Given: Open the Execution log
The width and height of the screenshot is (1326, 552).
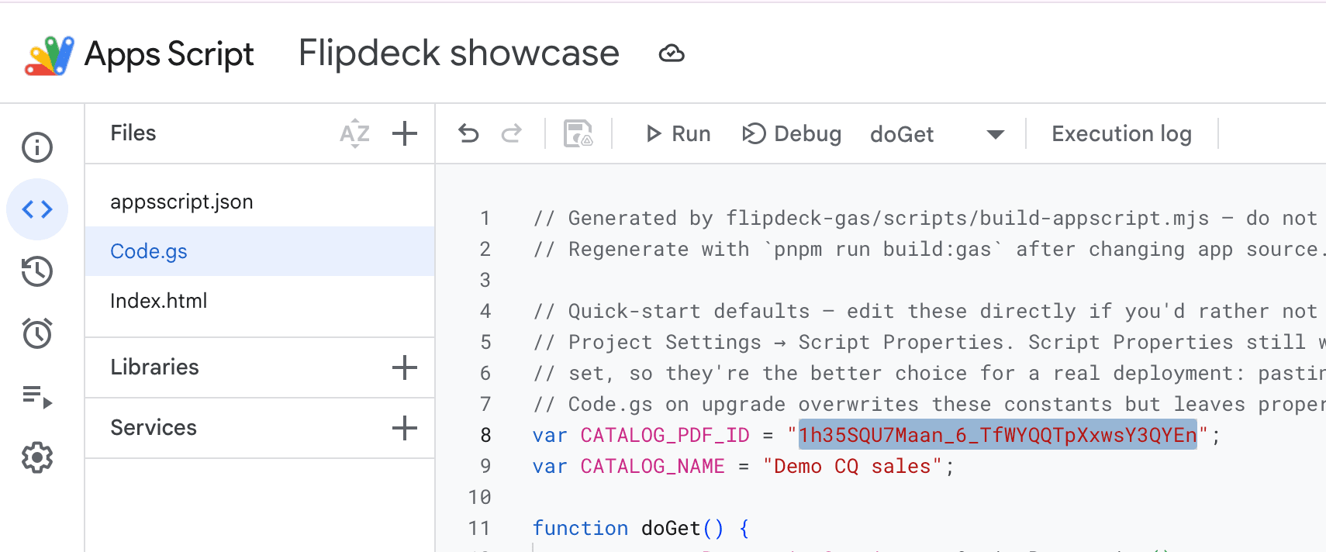Looking at the screenshot, I should (1122, 134).
